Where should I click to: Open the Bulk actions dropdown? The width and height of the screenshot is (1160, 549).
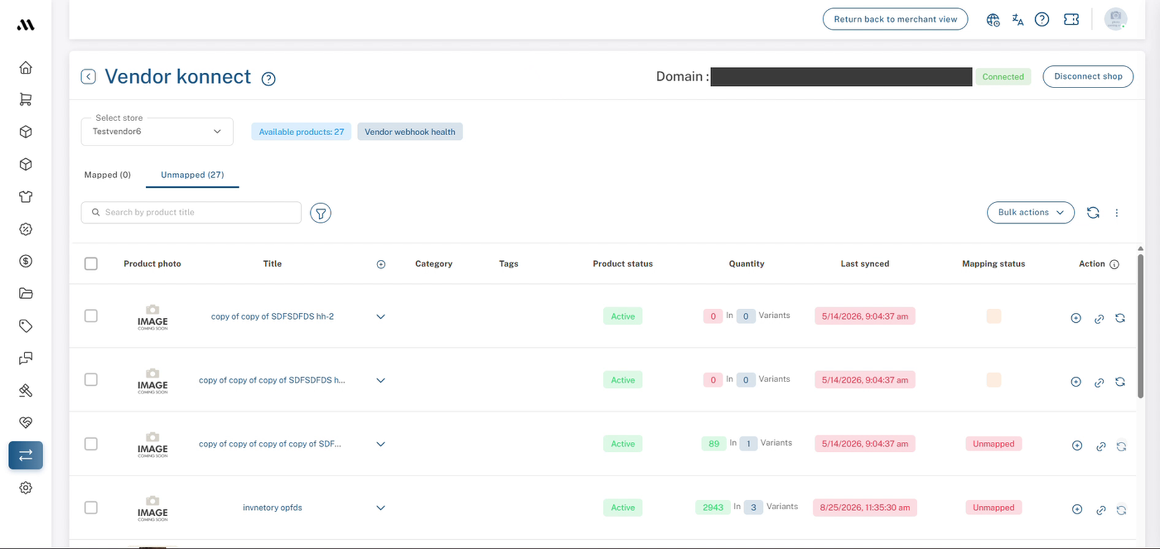tap(1030, 213)
